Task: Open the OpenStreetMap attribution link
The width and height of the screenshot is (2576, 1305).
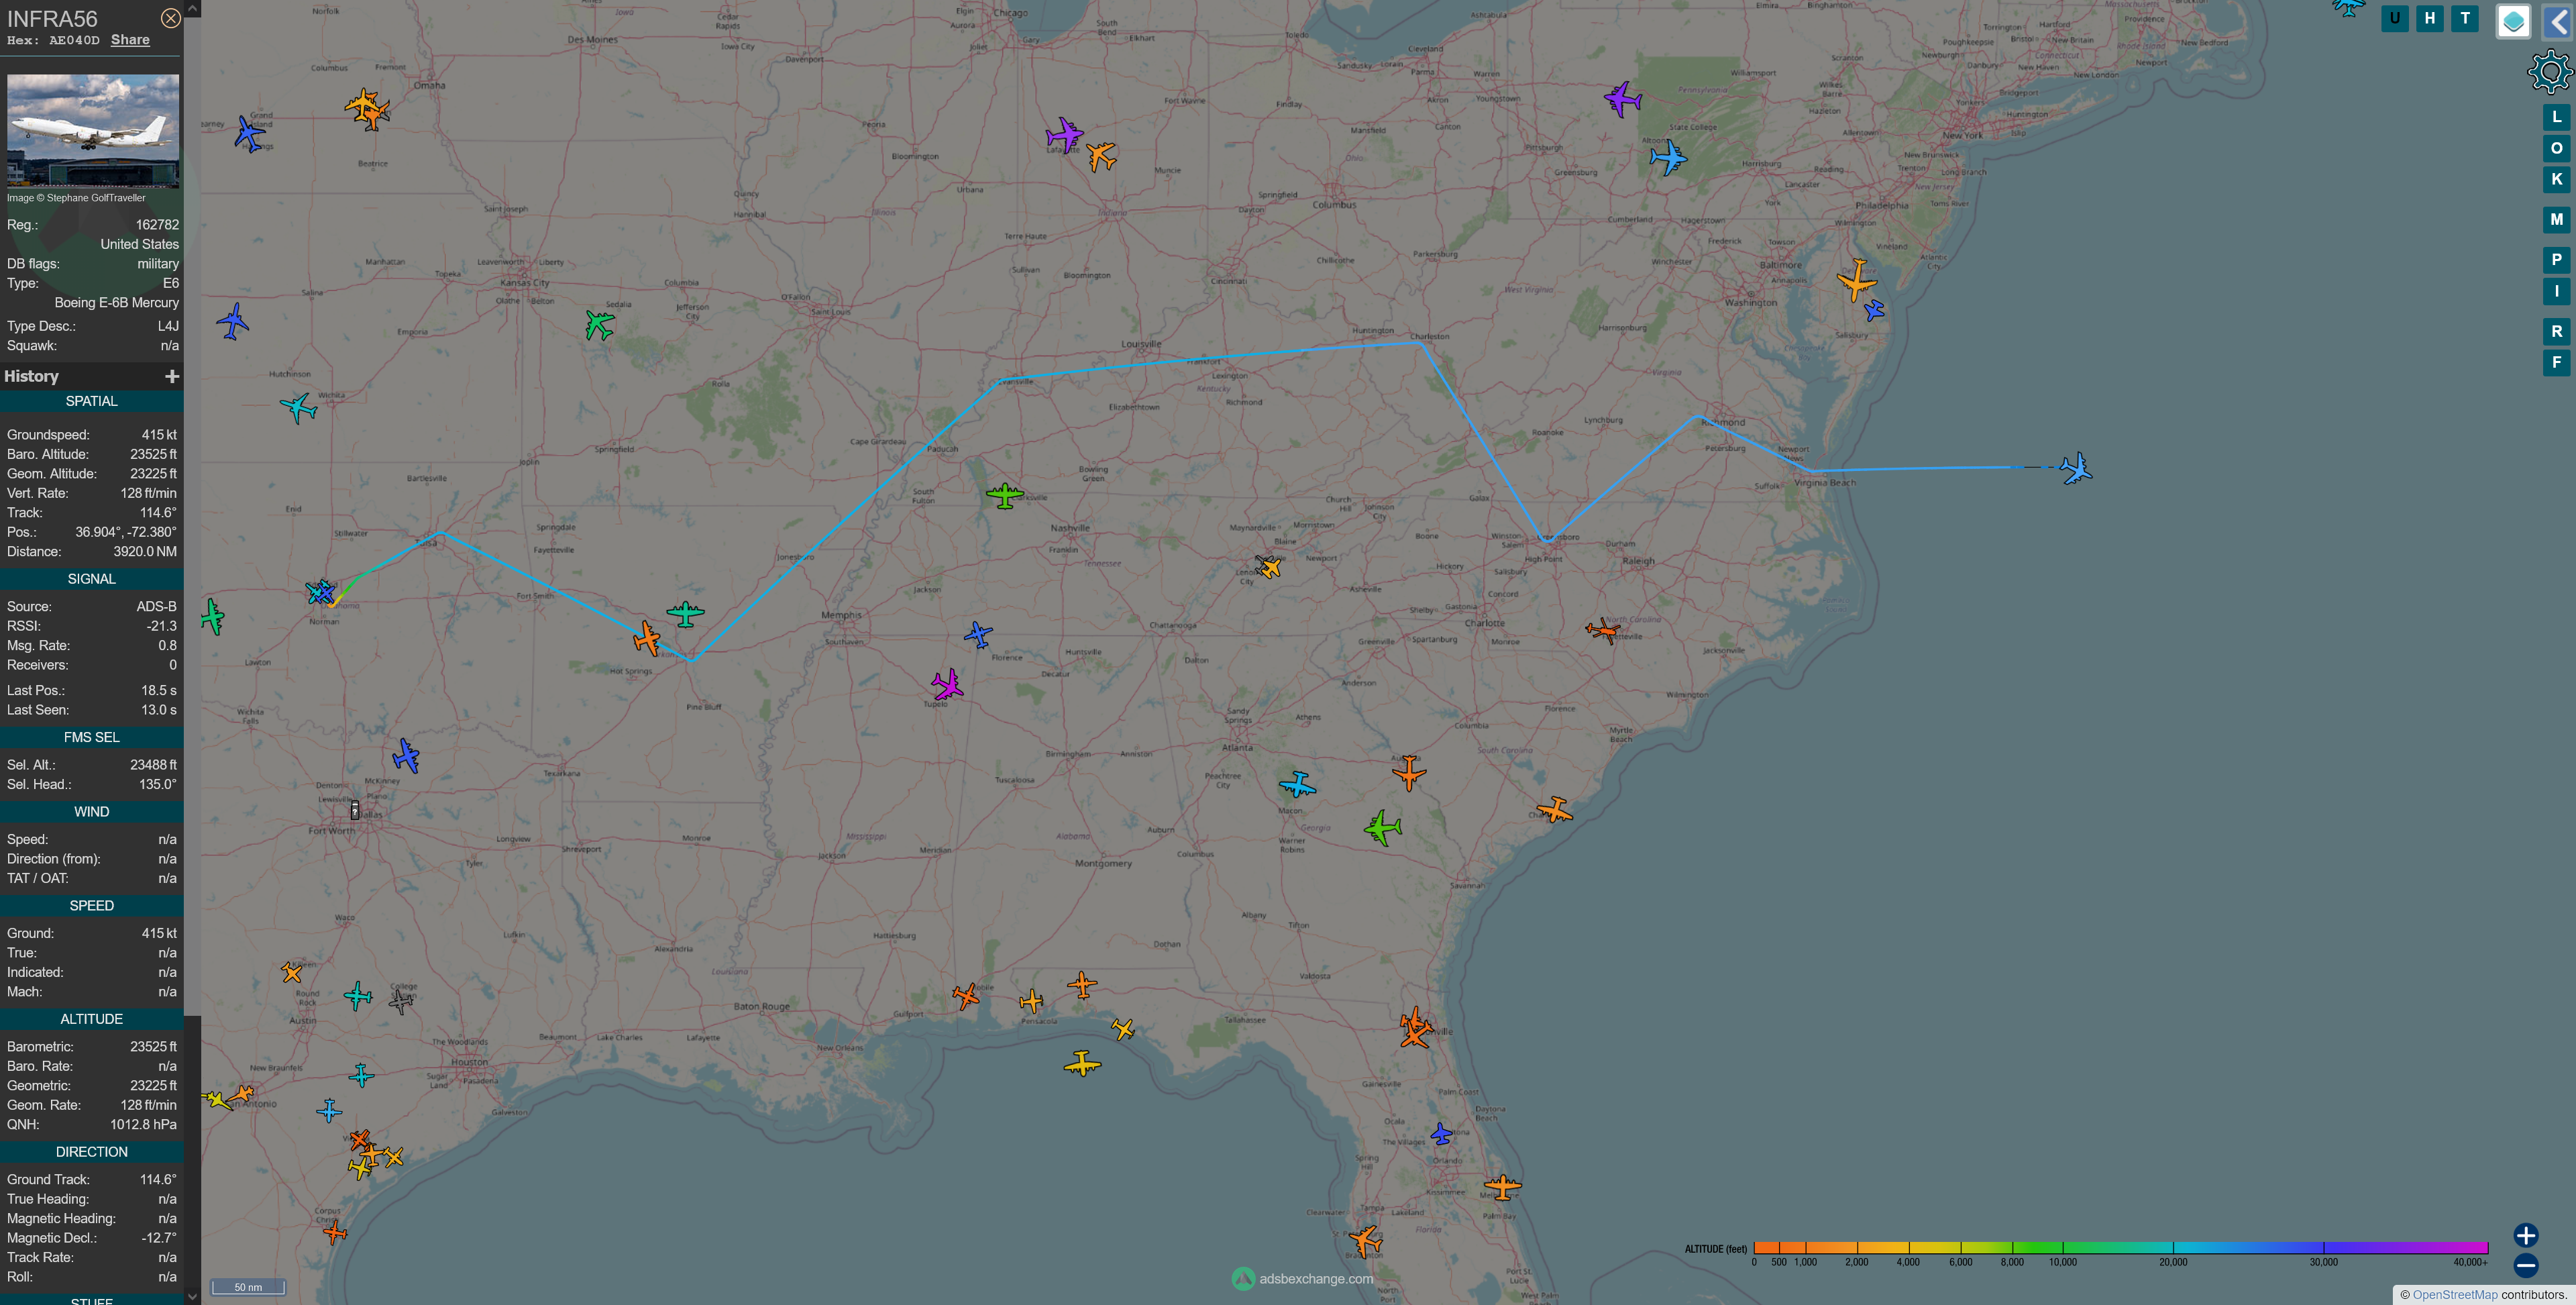Action: pyautogui.click(x=2454, y=1294)
